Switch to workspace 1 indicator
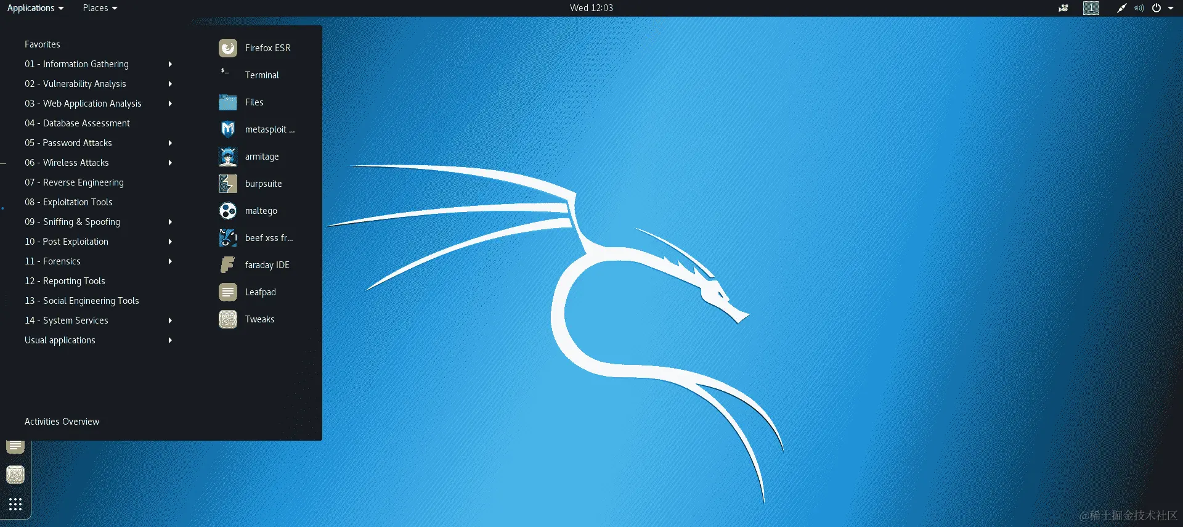Image resolution: width=1183 pixels, height=527 pixels. point(1091,8)
